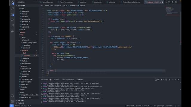Close the terminal panel
This screenshot has height=107, width=191.
(179, 80)
